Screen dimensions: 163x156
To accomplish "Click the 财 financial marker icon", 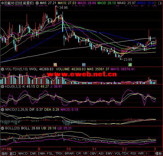I will click(84, 65).
